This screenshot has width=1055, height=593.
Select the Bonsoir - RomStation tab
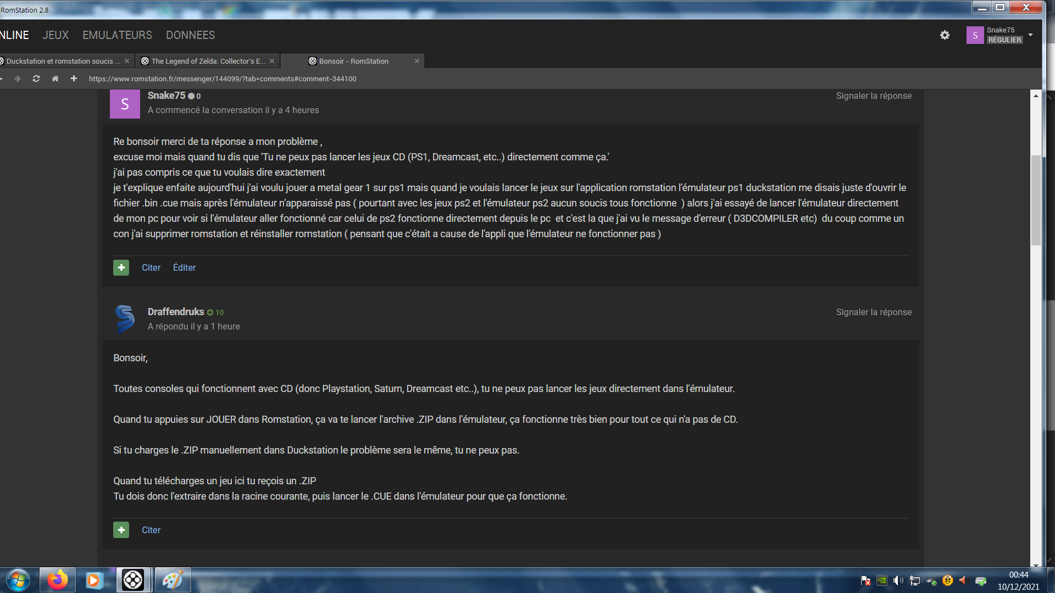click(354, 61)
